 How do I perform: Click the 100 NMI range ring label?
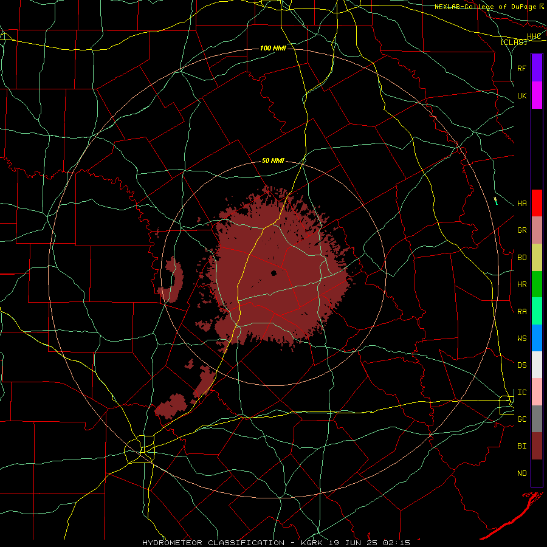coord(273,48)
